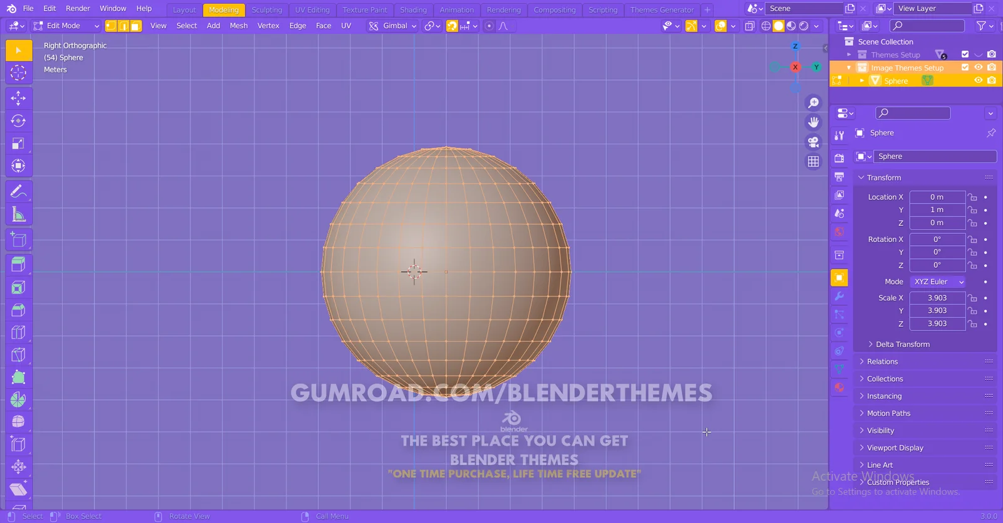This screenshot has height=523, width=1003.
Task: Toggle show gizmo button
Action: pos(691,26)
